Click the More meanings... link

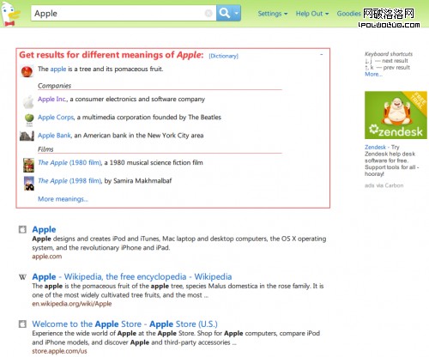tap(63, 199)
